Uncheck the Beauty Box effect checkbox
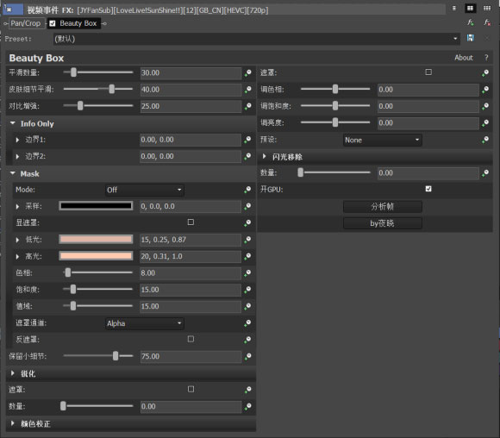This screenshot has width=500, height=438. (53, 23)
